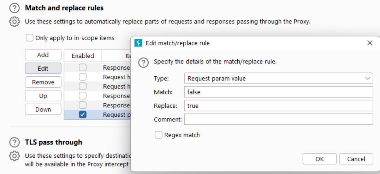The width and height of the screenshot is (380, 174).
Task: Close the Edit match/replace rule dialog
Action: pyautogui.click(x=370, y=43)
